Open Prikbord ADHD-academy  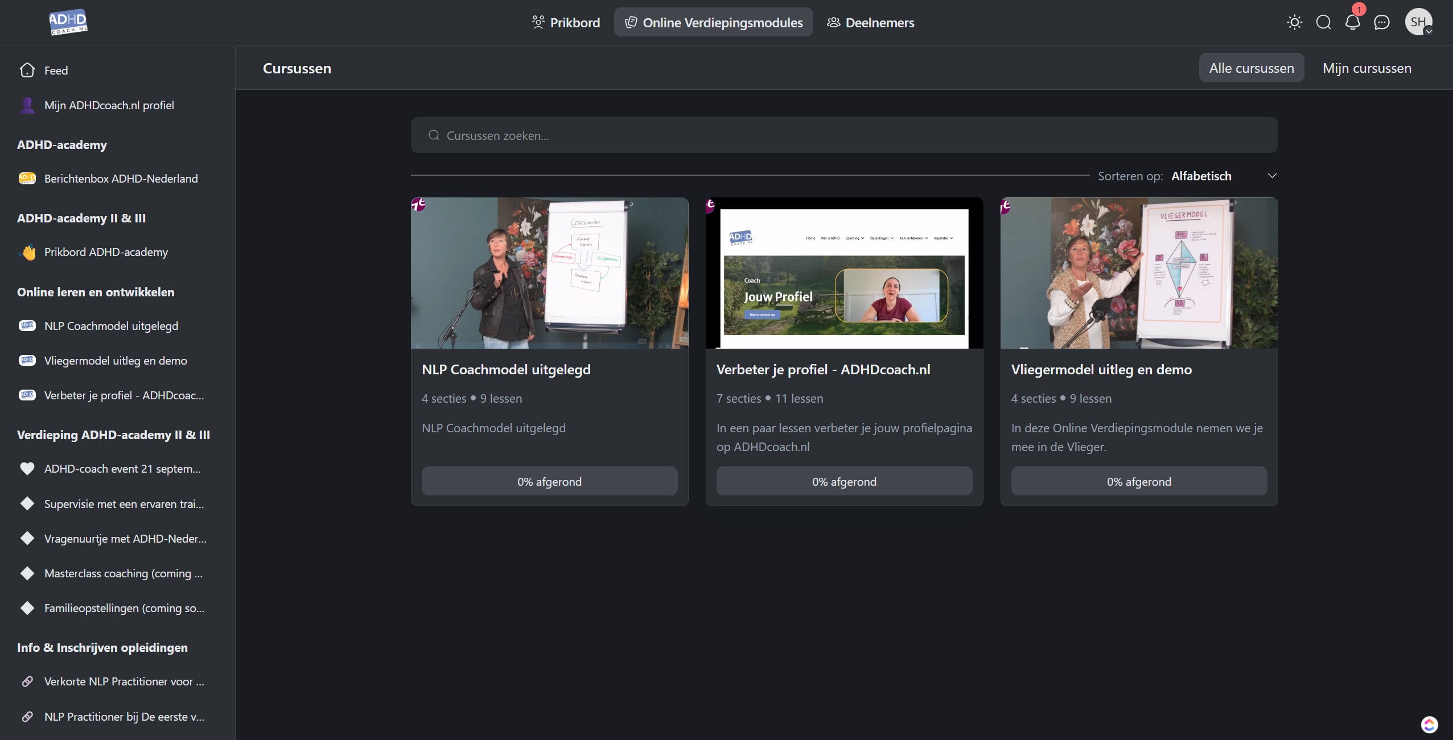[x=106, y=252]
